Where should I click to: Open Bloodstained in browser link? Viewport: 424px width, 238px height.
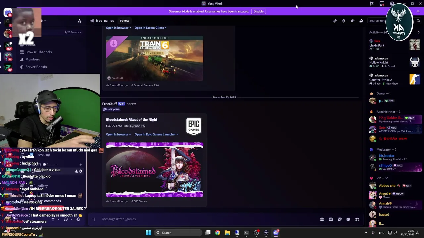tap(118, 134)
